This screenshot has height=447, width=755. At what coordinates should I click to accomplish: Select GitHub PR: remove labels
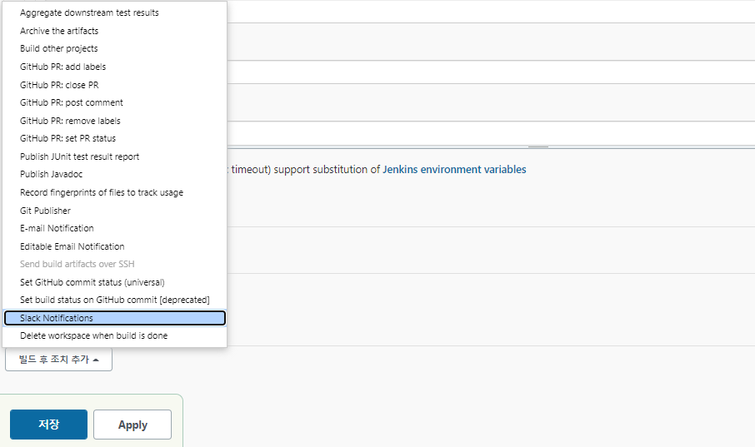pyautogui.click(x=115, y=121)
